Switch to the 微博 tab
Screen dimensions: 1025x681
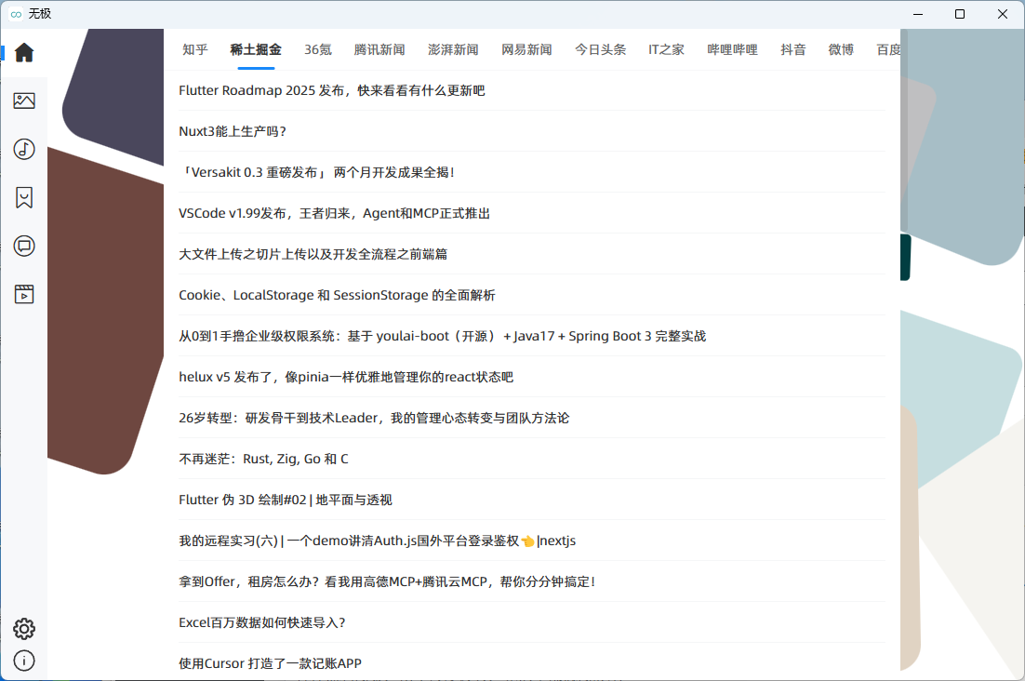[x=841, y=50]
